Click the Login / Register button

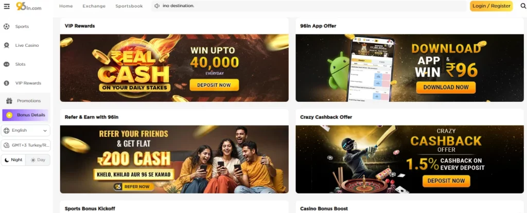[491, 6]
